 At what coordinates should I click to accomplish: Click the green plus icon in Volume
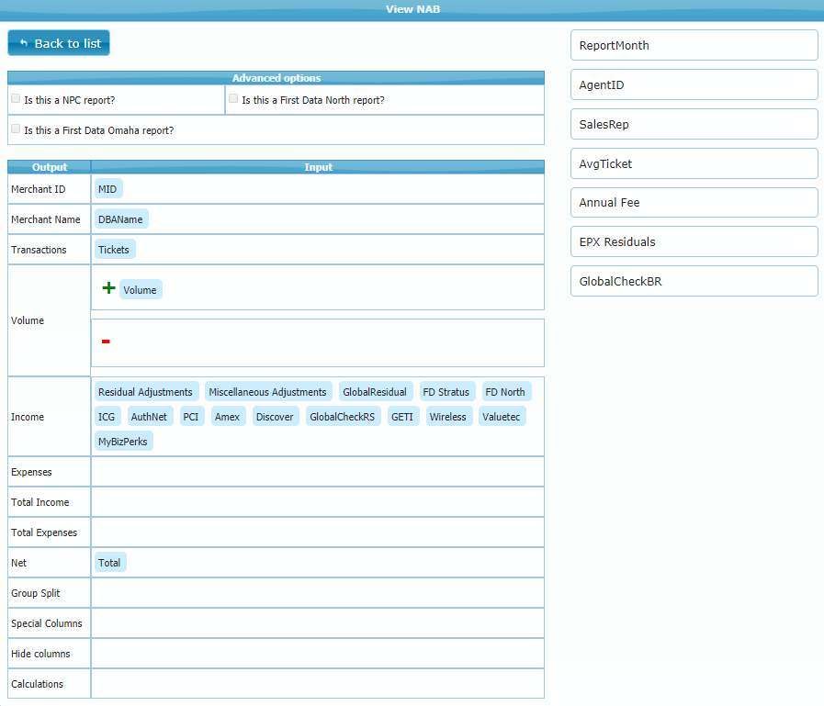point(108,288)
